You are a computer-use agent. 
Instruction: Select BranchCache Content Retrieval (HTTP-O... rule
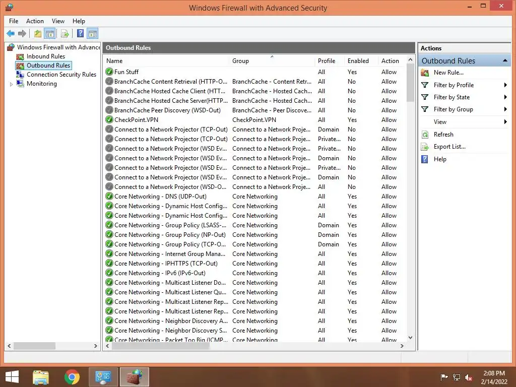(255, 82)
